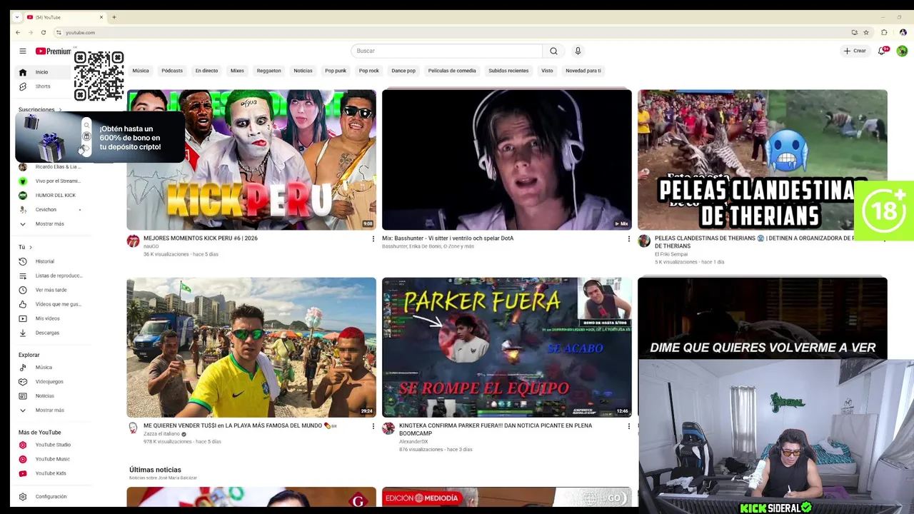Filter by Subidas recientes chip
Image resolution: width=914 pixels, height=514 pixels.
508,71
